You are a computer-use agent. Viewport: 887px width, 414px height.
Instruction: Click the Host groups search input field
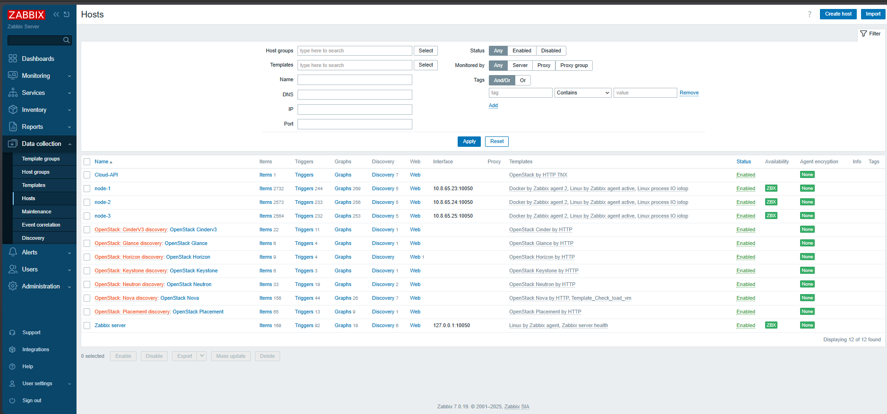pyautogui.click(x=355, y=51)
